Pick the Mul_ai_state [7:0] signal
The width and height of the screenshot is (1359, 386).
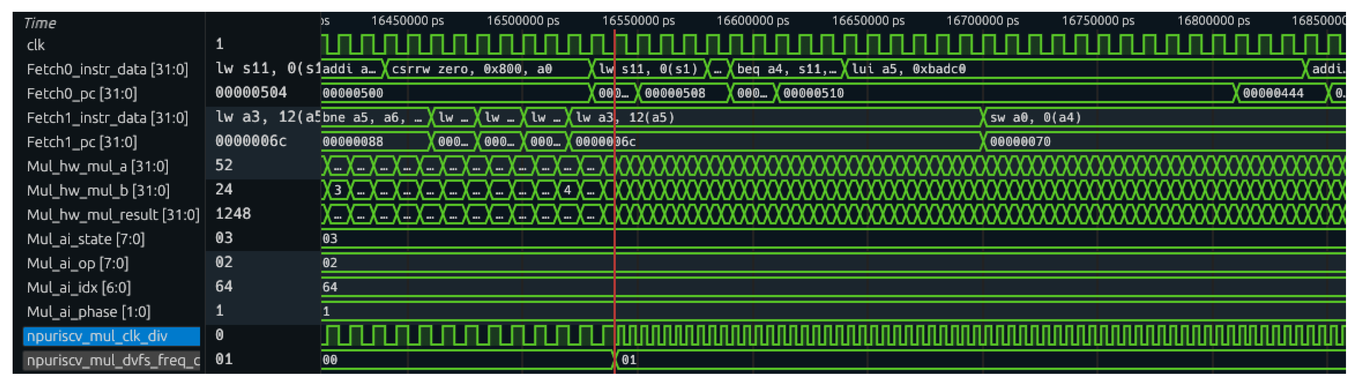(85, 240)
